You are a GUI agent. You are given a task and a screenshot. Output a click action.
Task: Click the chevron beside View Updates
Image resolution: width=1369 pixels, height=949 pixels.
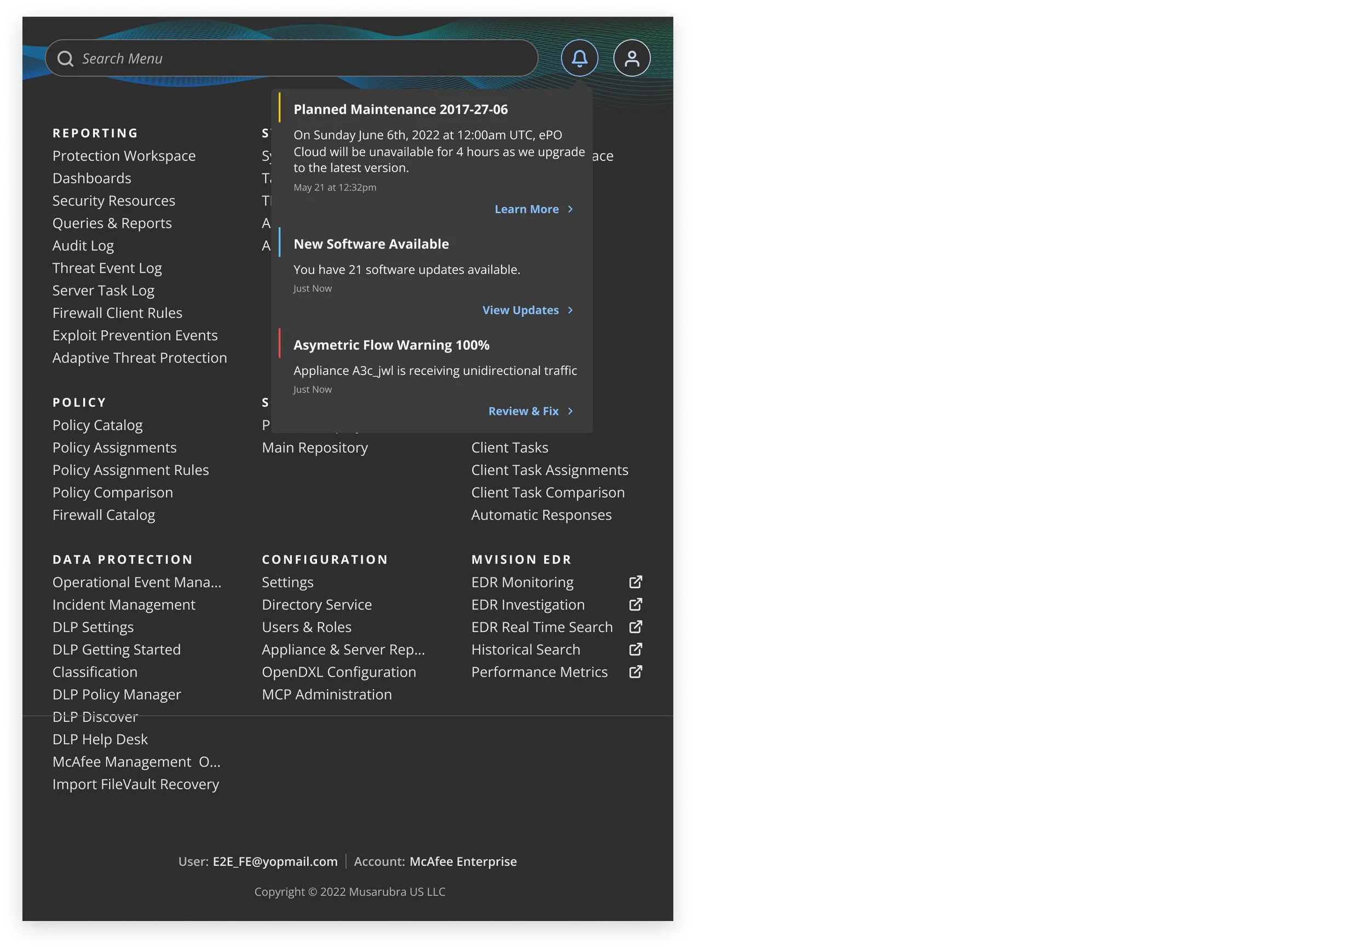click(x=570, y=310)
